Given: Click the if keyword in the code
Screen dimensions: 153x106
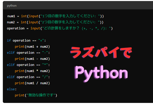Looking at the screenshot, I should pyautogui.click(x=9, y=41).
